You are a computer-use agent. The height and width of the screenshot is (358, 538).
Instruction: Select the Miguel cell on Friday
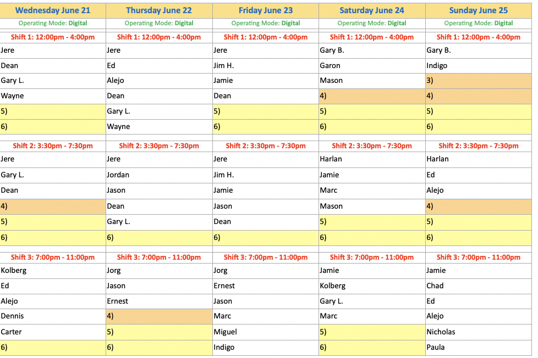[266, 332]
